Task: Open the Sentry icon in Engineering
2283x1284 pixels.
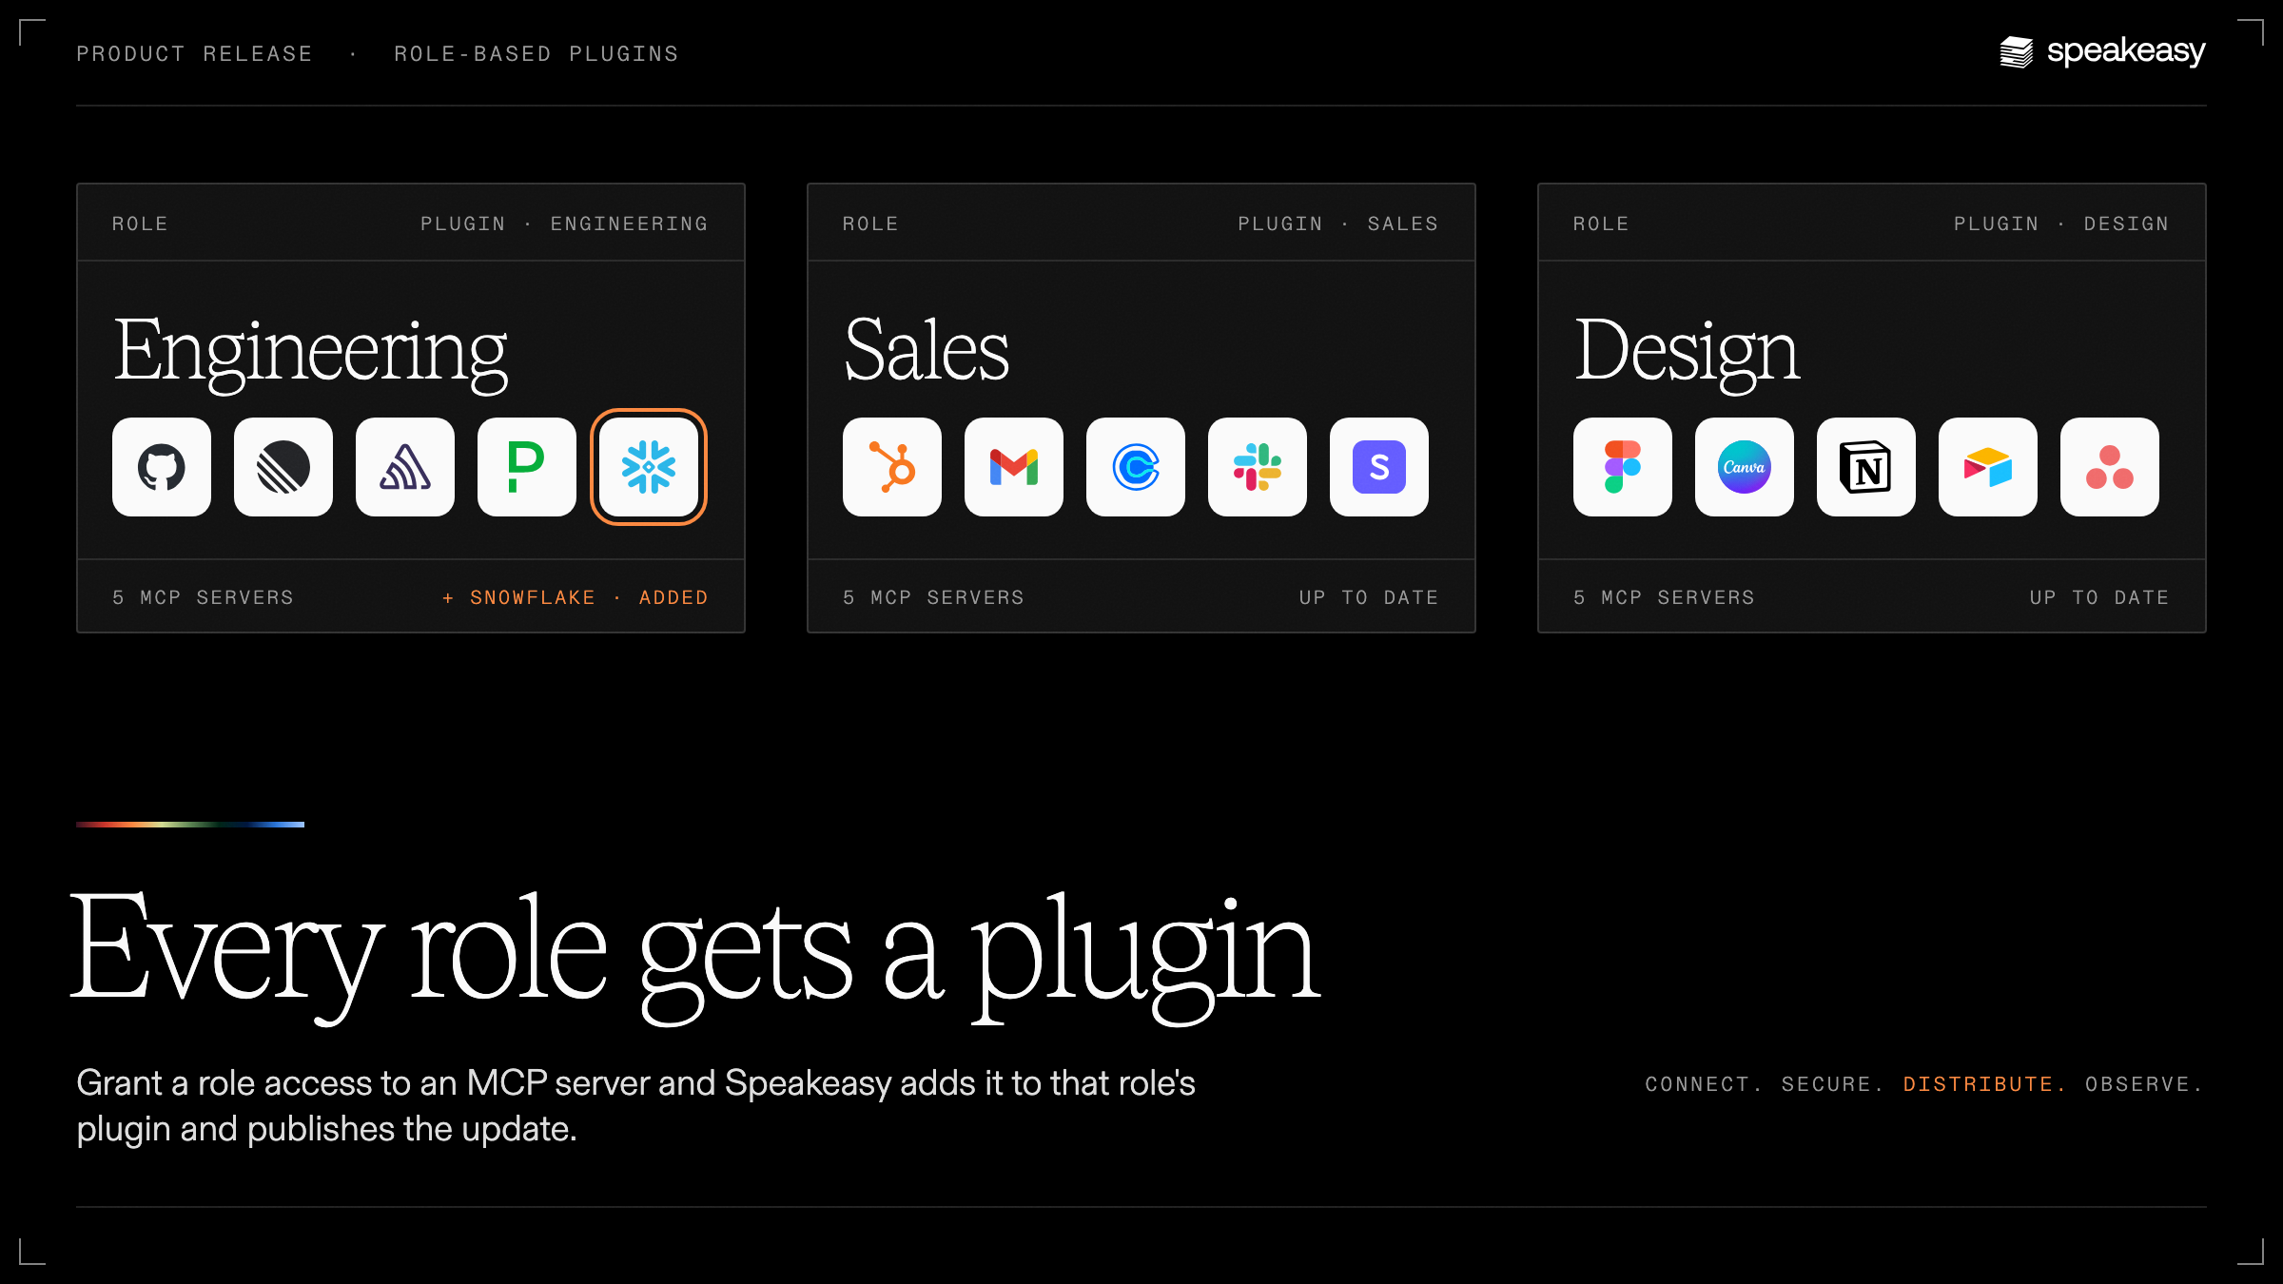Action: tap(405, 467)
